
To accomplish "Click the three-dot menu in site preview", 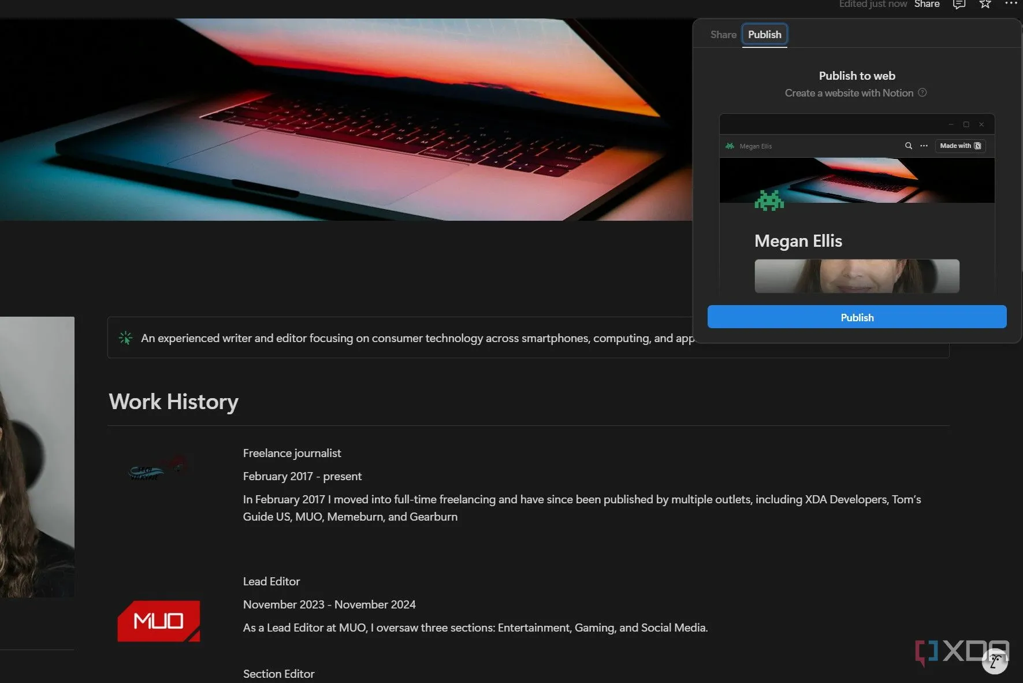I will tap(924, 146).
